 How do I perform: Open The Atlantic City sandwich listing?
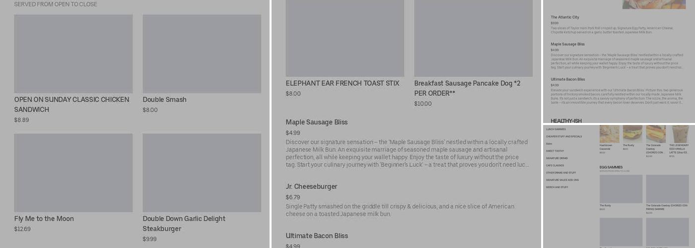(564, 17)
